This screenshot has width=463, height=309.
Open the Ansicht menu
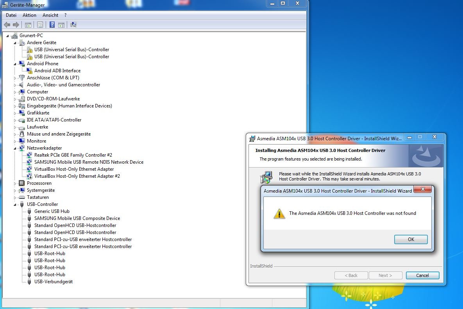(x=50, y=15)
